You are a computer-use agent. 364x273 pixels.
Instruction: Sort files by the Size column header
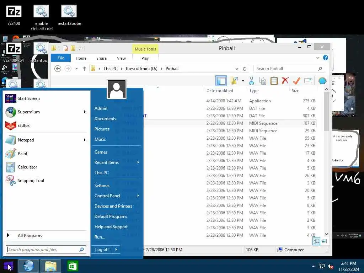click(x=295, y=91)
